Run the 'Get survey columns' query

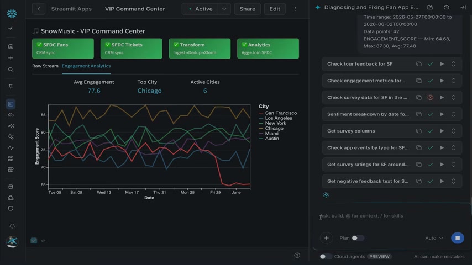[x=442, y=131]
